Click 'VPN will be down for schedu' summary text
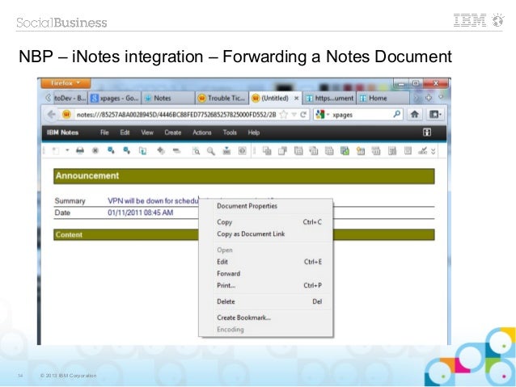 [x=153, y=201]
